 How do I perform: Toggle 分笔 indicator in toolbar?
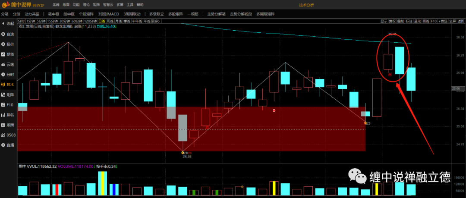tap(5, 14)
